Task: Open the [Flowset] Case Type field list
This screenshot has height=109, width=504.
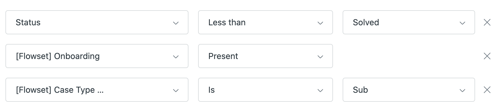Action: point(97,90)
